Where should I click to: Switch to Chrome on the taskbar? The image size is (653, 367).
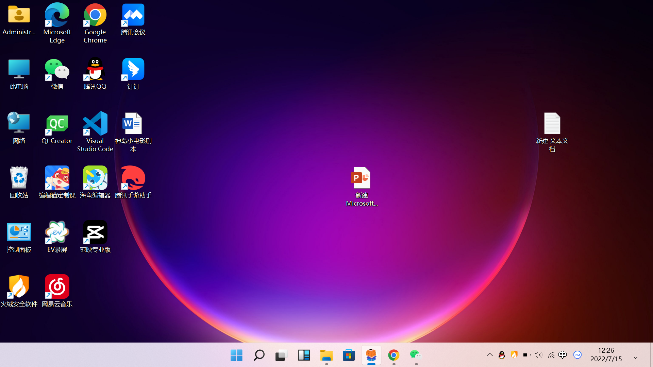click(x=394, y=355)
